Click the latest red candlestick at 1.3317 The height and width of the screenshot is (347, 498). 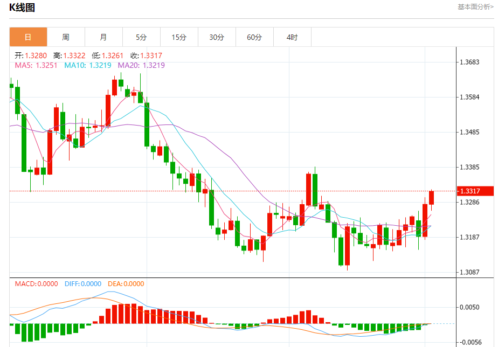coord(431,198)
